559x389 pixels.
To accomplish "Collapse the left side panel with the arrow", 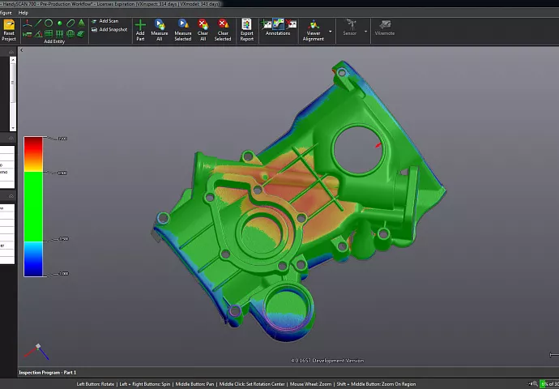I will pyautogui.click(x=21, y=50).
